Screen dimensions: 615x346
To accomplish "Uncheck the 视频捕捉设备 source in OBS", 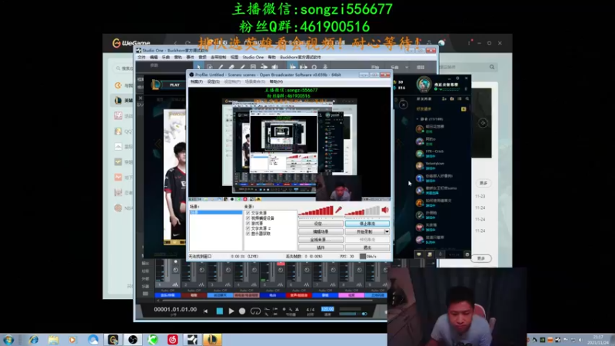I will coord(248,218).
